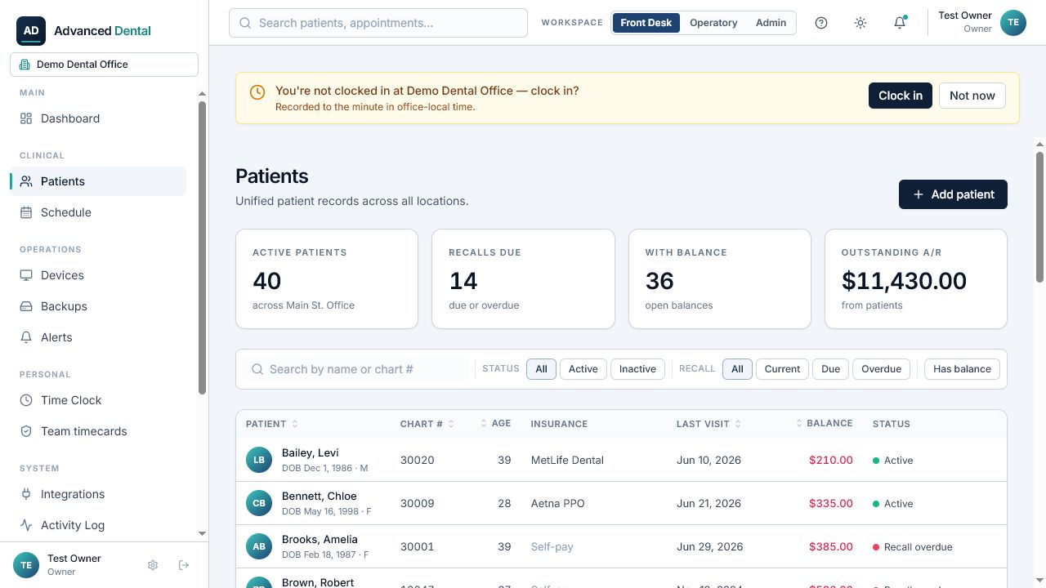Click the Recalls Due 14 card

(523, 278)
